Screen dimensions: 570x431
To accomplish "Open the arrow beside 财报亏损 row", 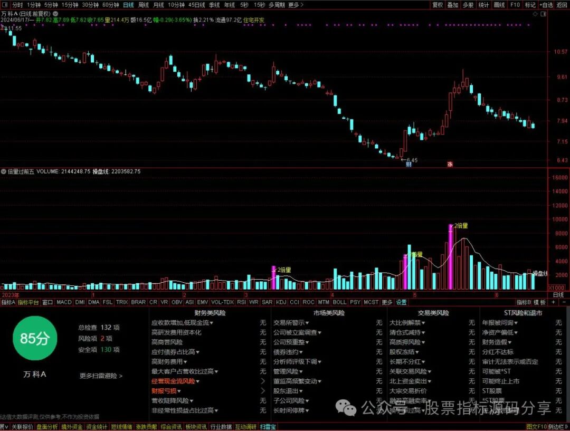I will 263,391.
